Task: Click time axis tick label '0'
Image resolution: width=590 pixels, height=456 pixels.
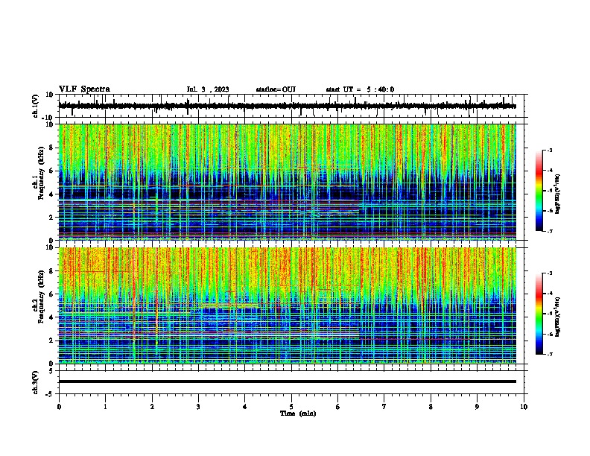Action: 59,407
